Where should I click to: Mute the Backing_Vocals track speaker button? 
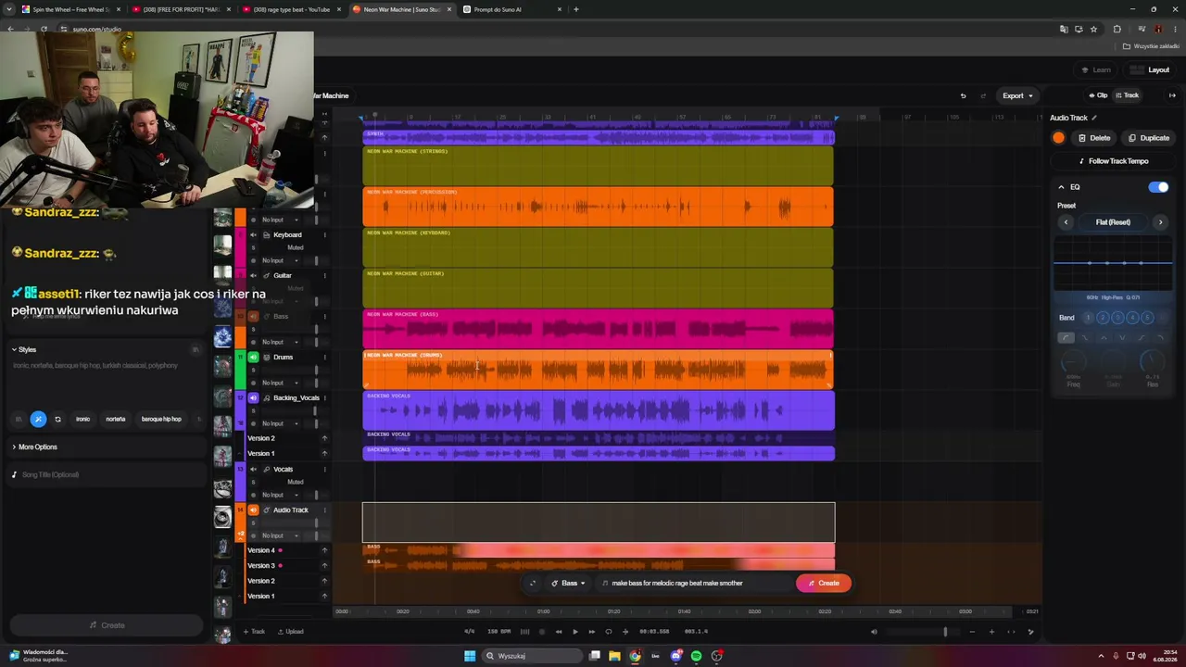pyautogui.click(x=253, y=397)
